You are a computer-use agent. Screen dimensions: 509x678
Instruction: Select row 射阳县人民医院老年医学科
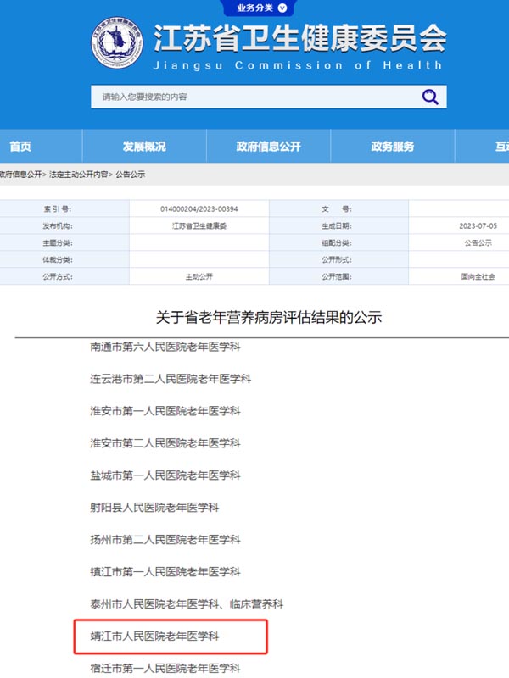click(154, 507)
